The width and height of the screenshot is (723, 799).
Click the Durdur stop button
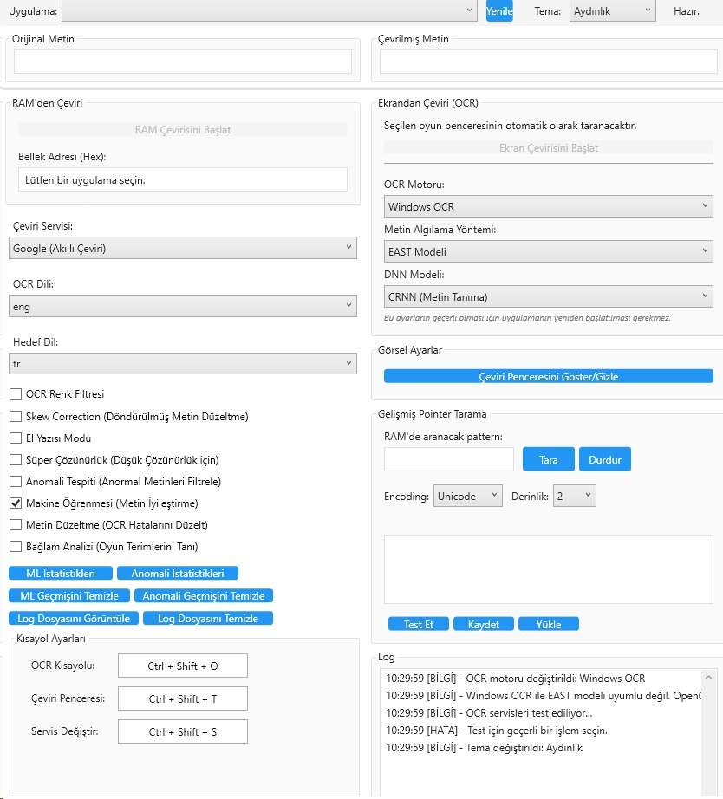(x=604, y=459)
